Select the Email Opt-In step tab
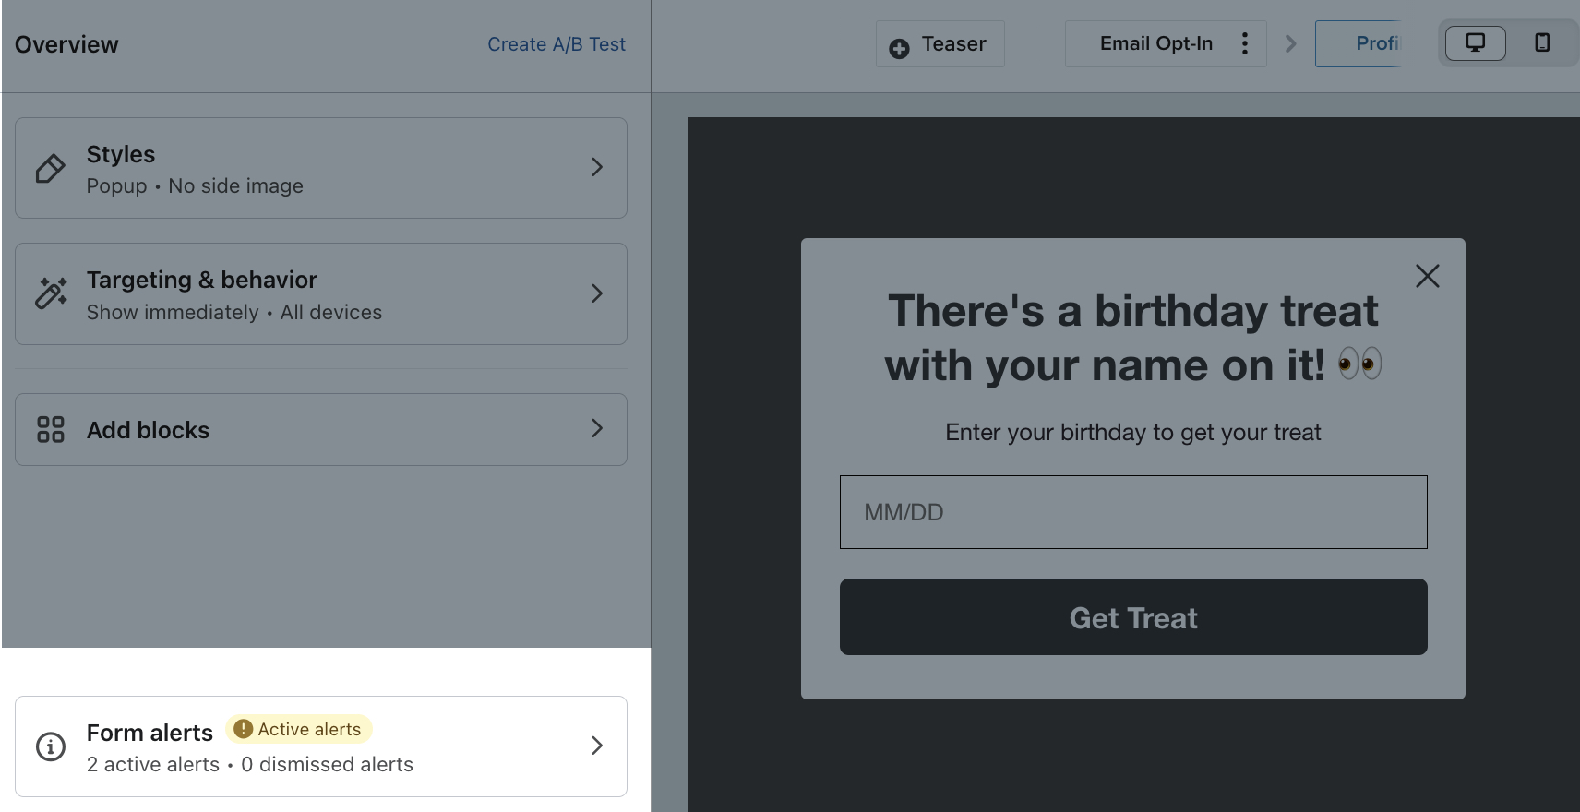Viewport: 1580px width, 812px height. coord(1155,43)
